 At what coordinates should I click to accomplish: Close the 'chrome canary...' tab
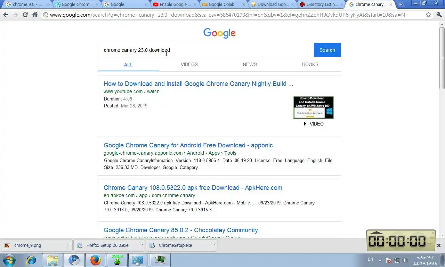390,5
